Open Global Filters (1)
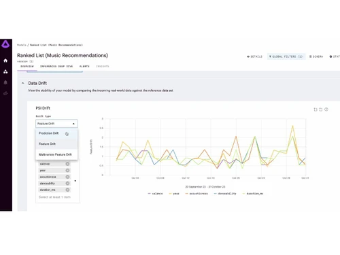The image size is (340, 255). [286, 56]
